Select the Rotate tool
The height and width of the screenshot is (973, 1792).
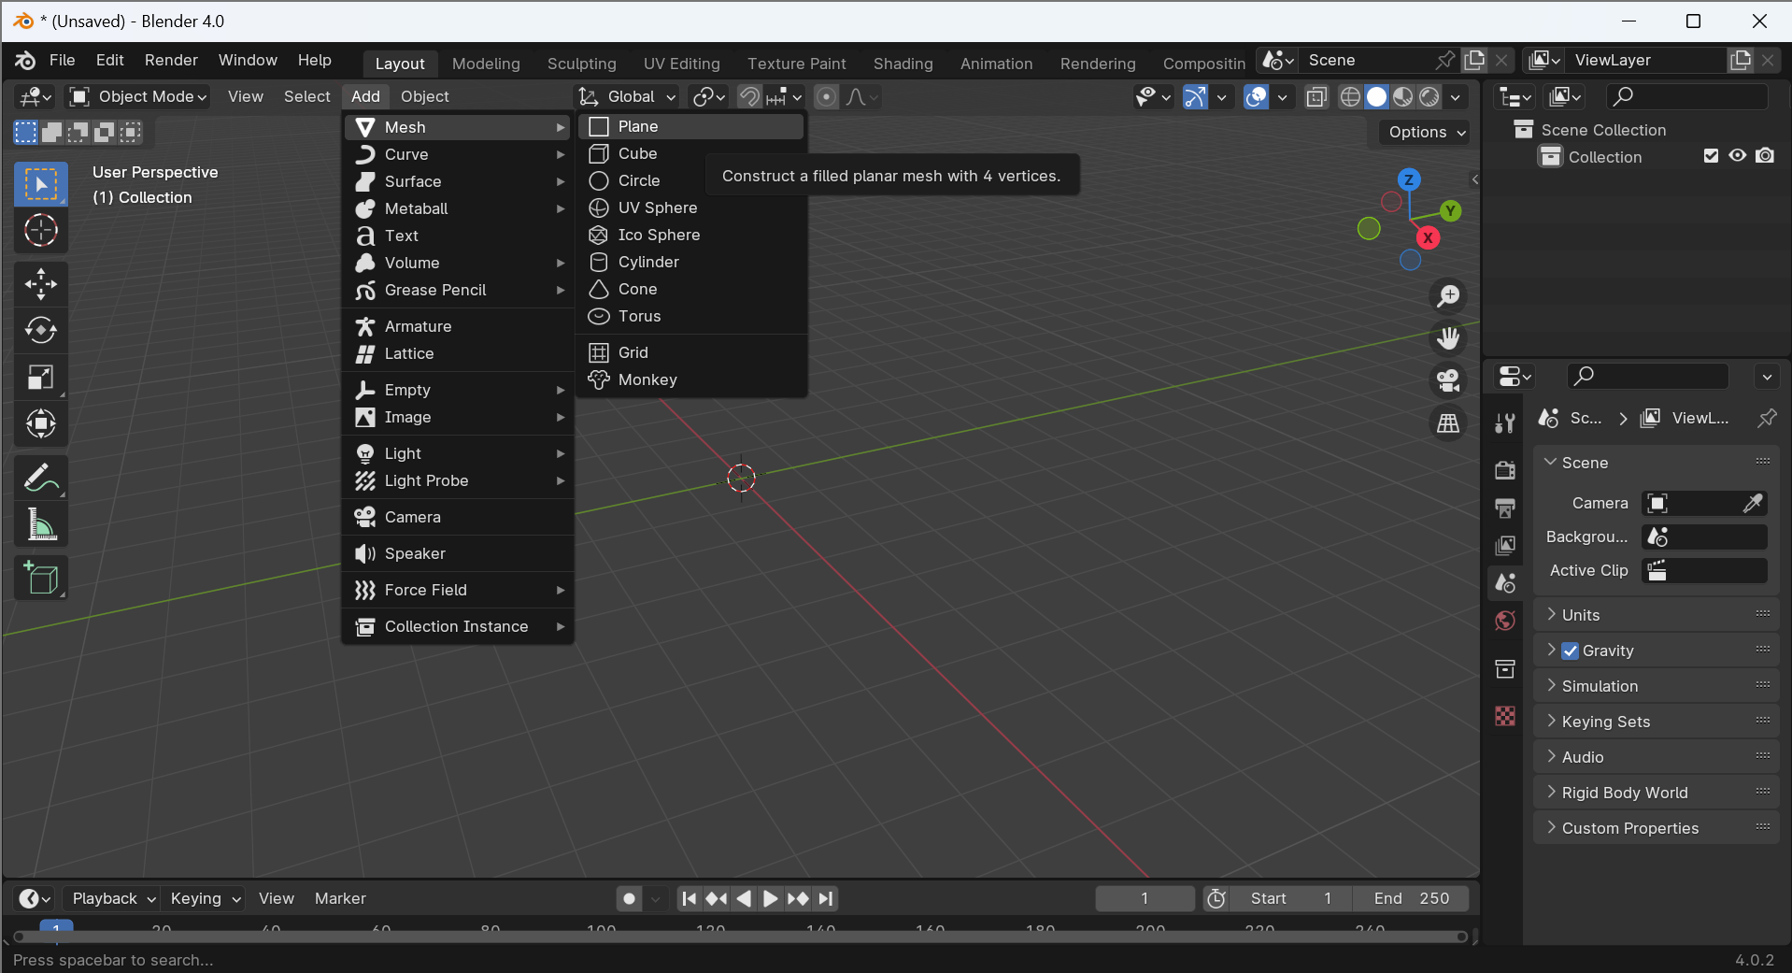(41, 331)
